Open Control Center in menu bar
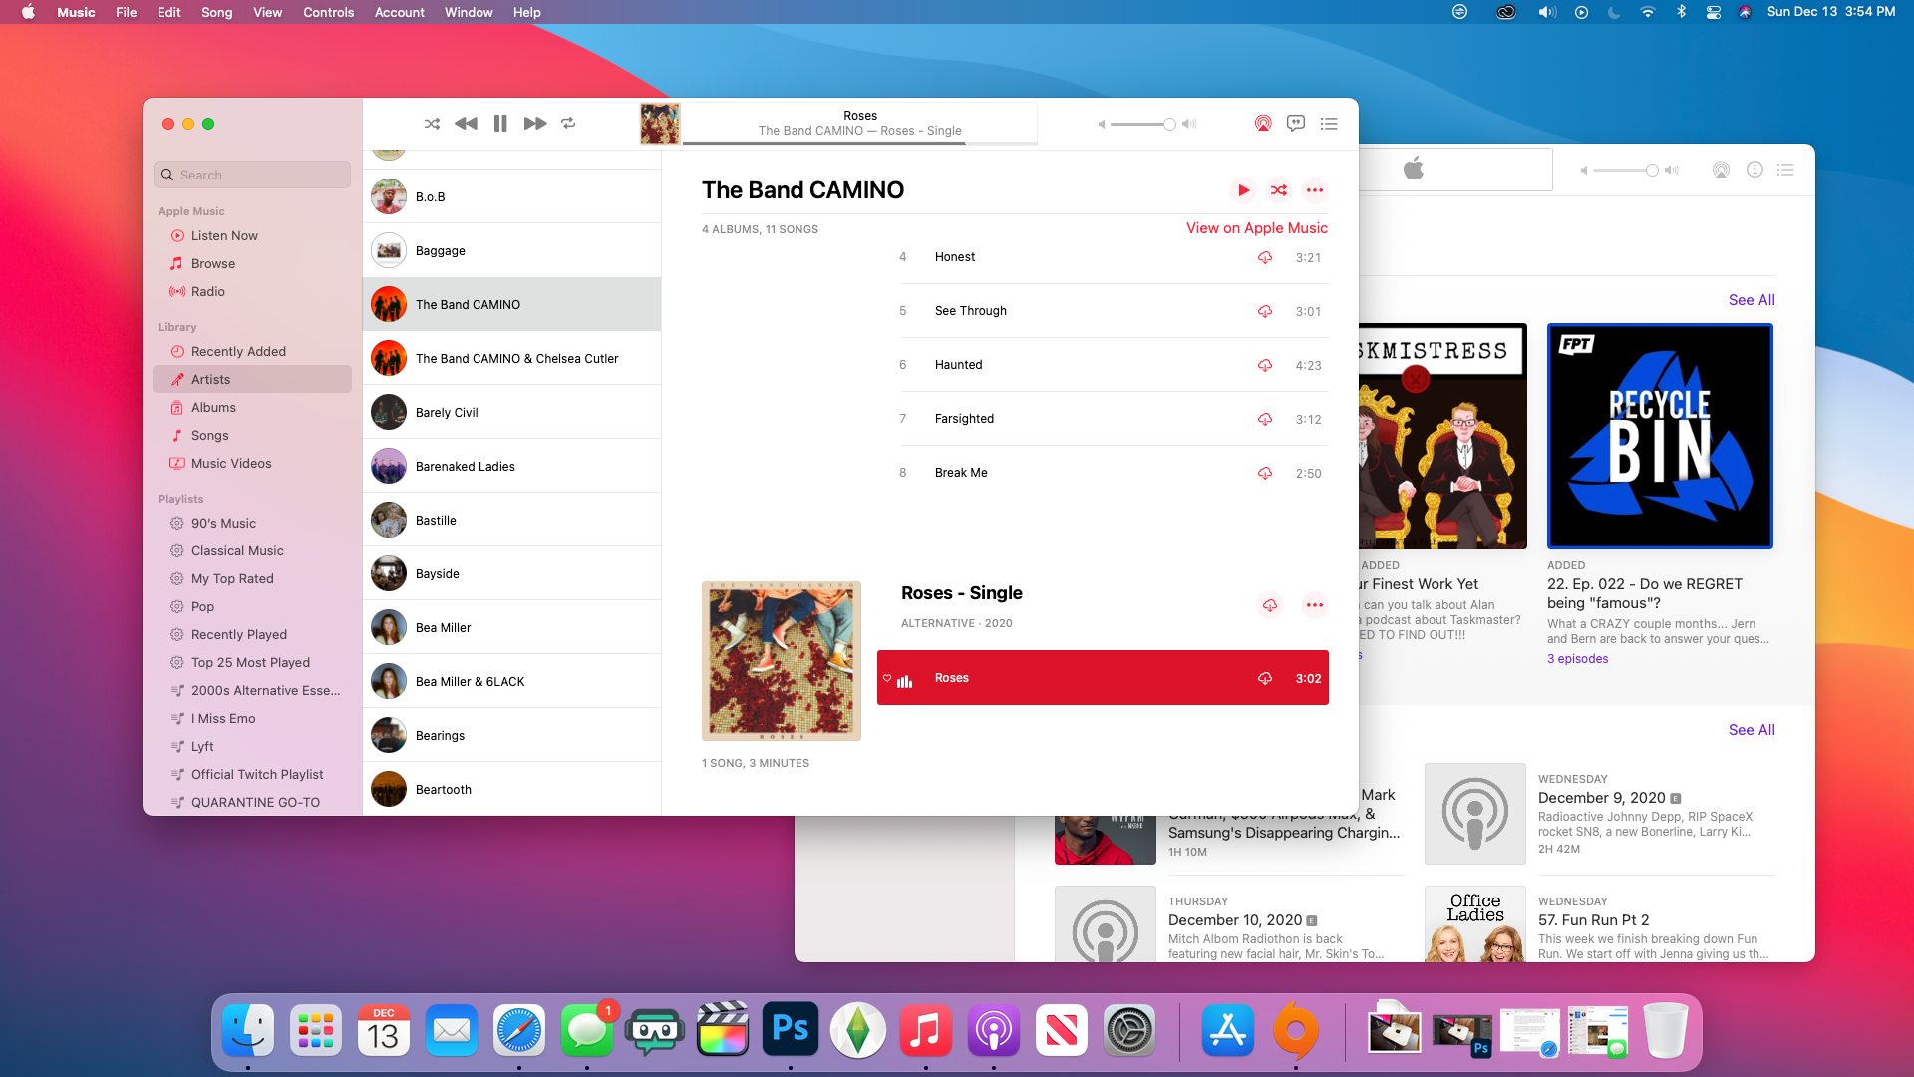1914x1077 pixels. [1713, 12]
